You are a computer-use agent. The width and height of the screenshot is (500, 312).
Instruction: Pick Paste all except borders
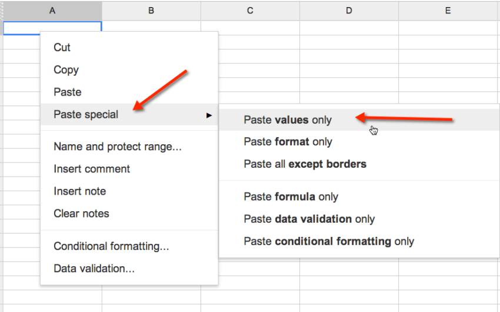click(359, 164)
